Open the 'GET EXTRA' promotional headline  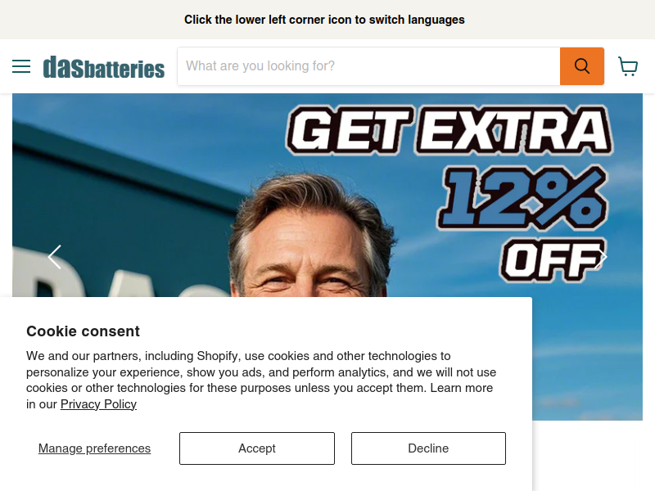(x=449, y=130)
